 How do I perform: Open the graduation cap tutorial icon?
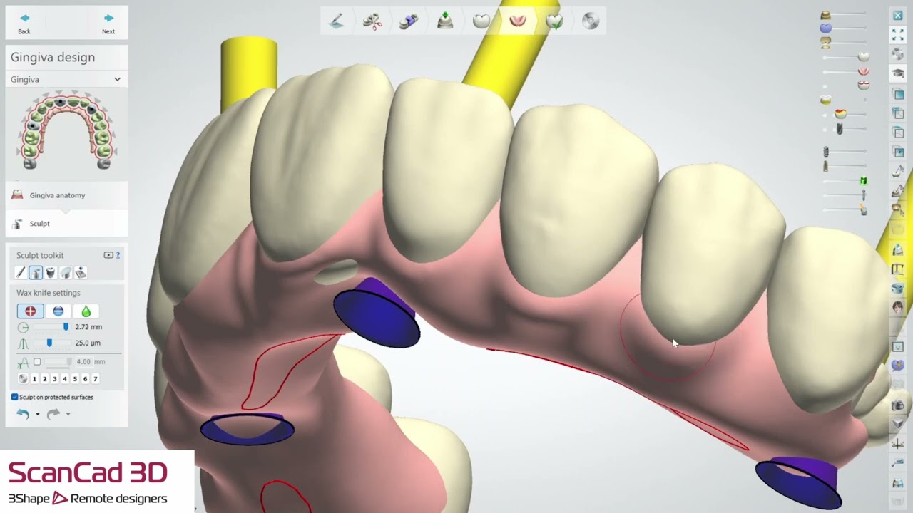(x=898, y=73)
